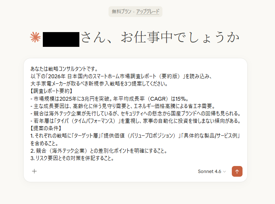Viewport: 275px width, 204px height.
Task: Click the line mentioning 国産ブランドへの回帰
Action: coord(136,114)
